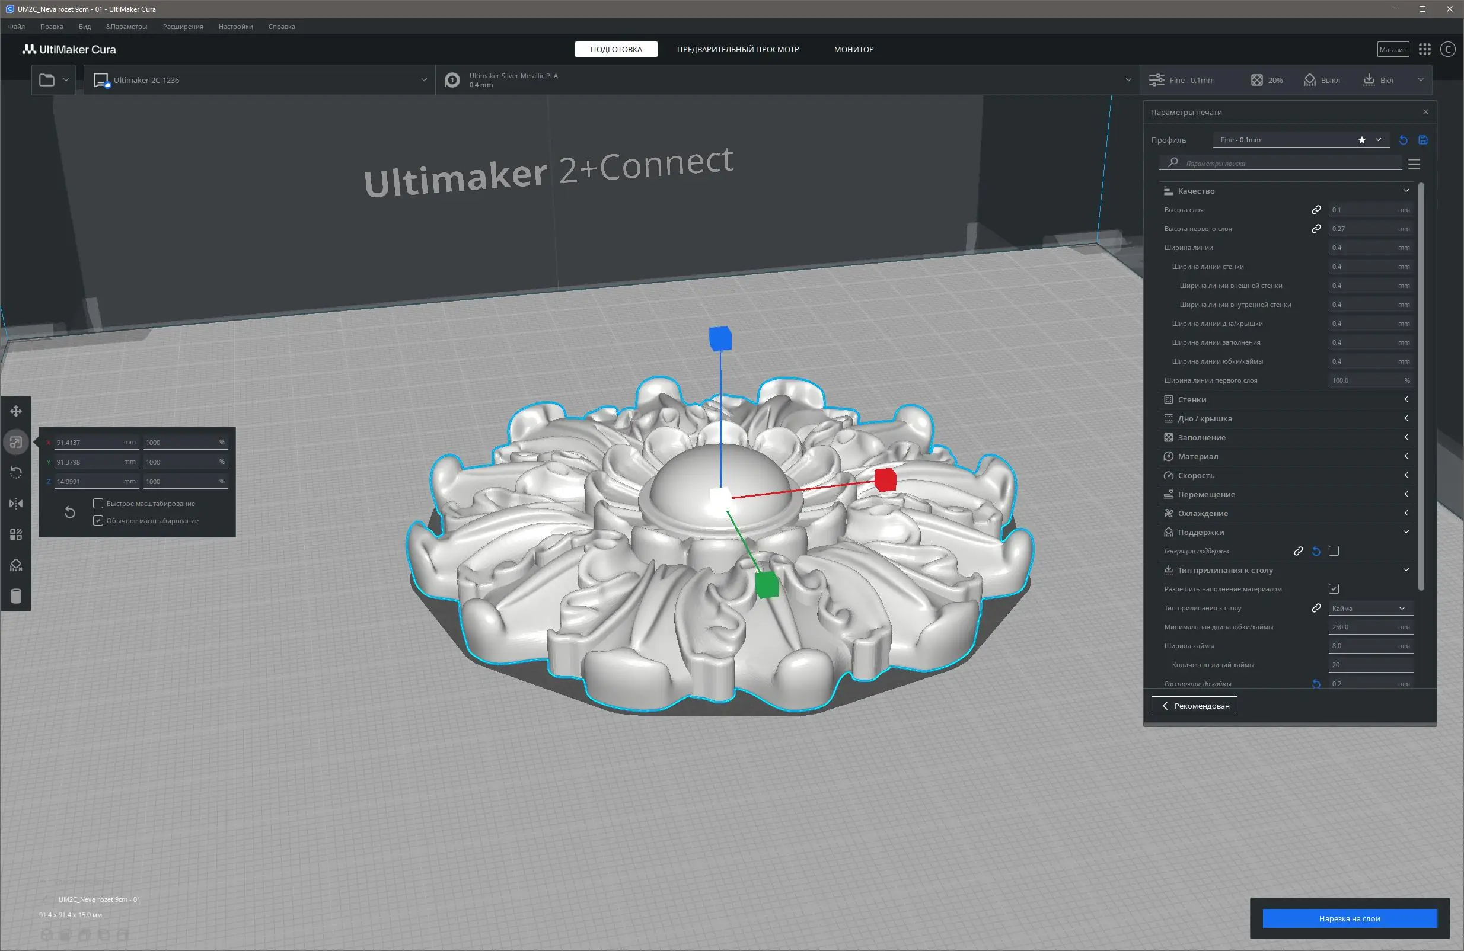Click the open file folder icon

(x=47, y=80)
